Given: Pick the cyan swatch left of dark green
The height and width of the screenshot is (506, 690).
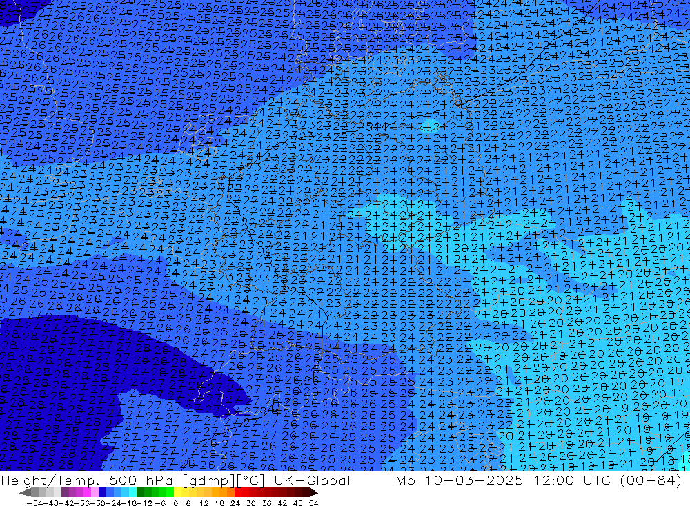Looking at the screenshot, I should pos(132,492).
